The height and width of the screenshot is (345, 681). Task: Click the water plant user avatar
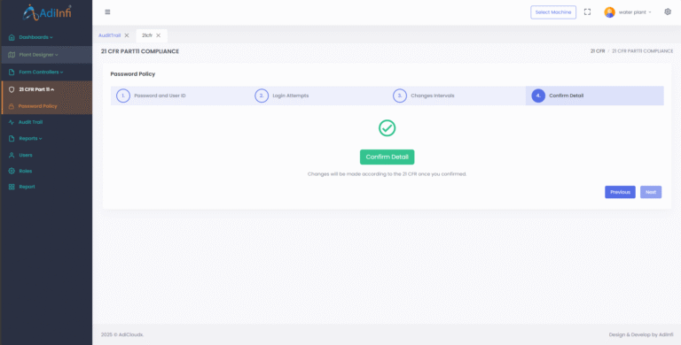(609, 12)
